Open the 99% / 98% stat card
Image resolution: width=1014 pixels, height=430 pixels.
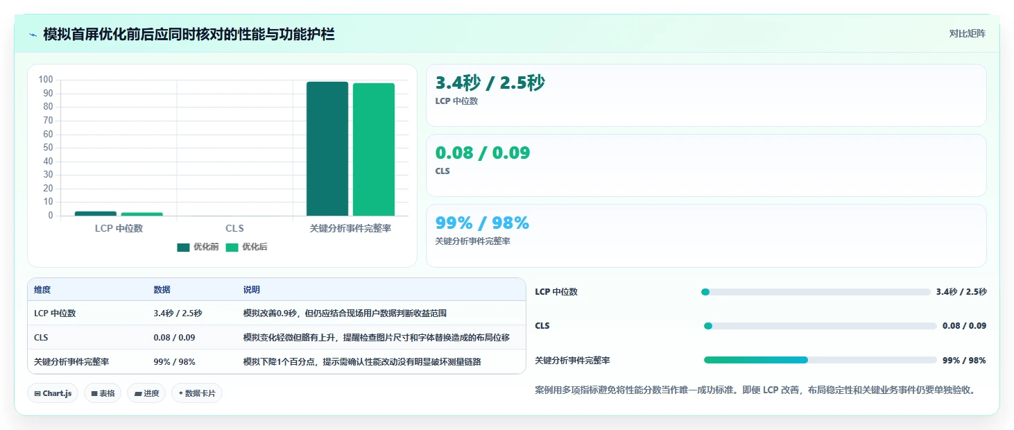(x=706, y=235)
